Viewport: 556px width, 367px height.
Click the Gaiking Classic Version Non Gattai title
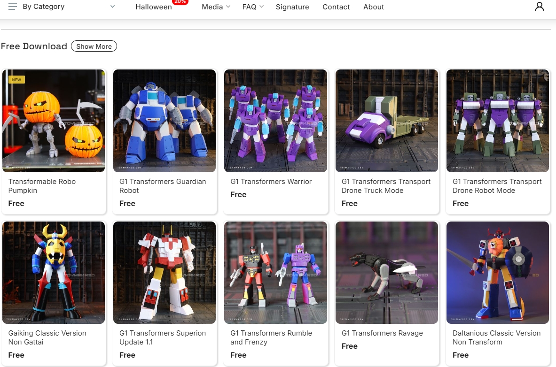pyautogui.click(x=47, y=337)
